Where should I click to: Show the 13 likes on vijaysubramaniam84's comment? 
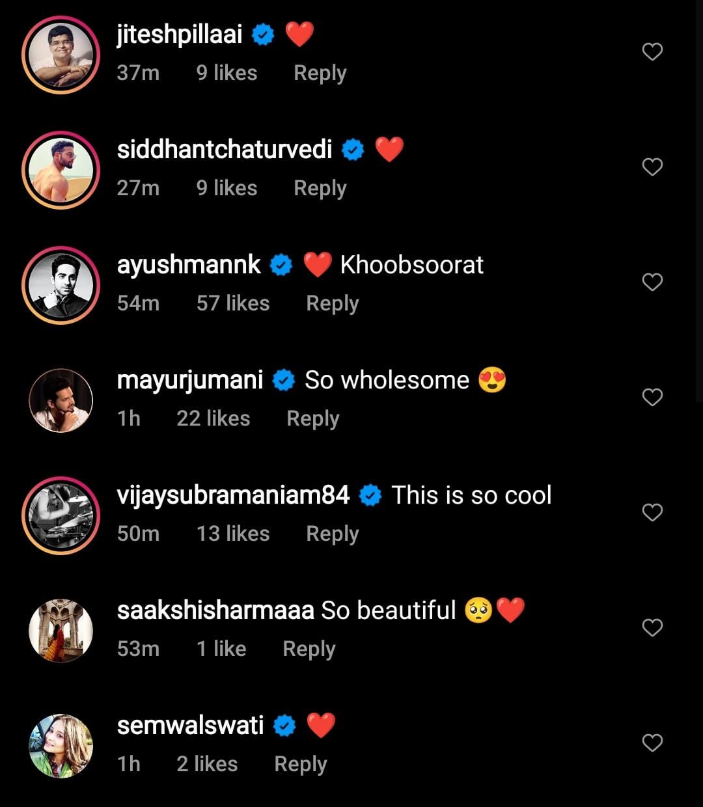[234, 533]
